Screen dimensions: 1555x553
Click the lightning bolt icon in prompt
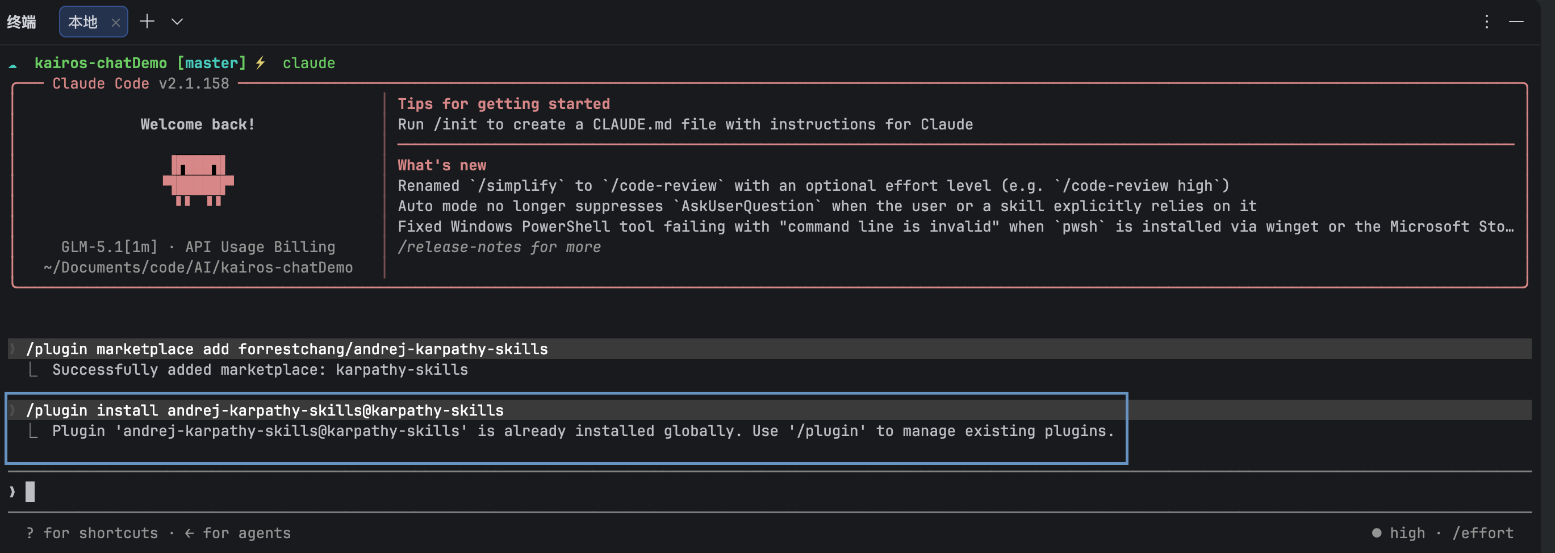[x=261, y=63]
